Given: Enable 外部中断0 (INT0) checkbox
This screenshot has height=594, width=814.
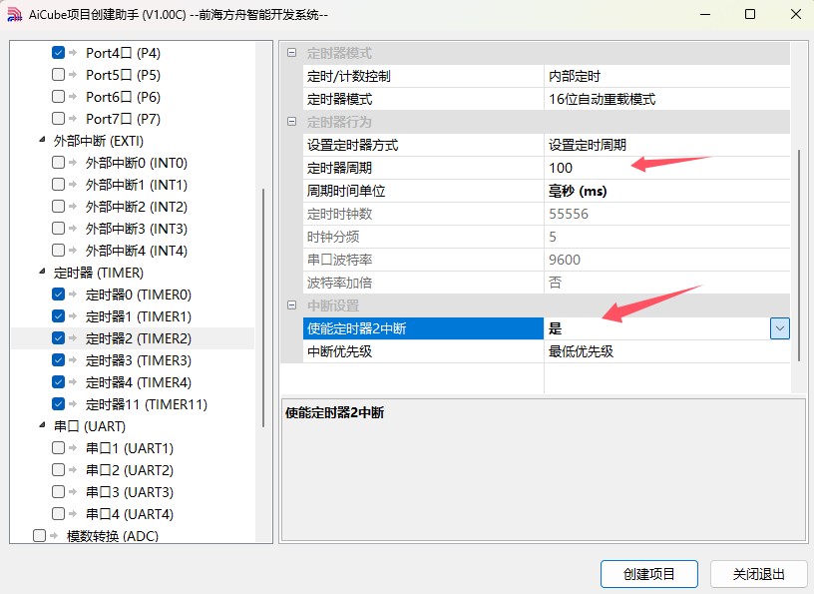Looking at the screenshot, I should 58,163.
